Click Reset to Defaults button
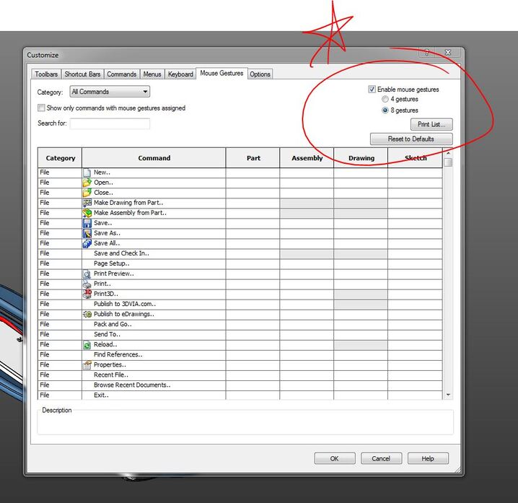518x503 pixels. point(411,139)
